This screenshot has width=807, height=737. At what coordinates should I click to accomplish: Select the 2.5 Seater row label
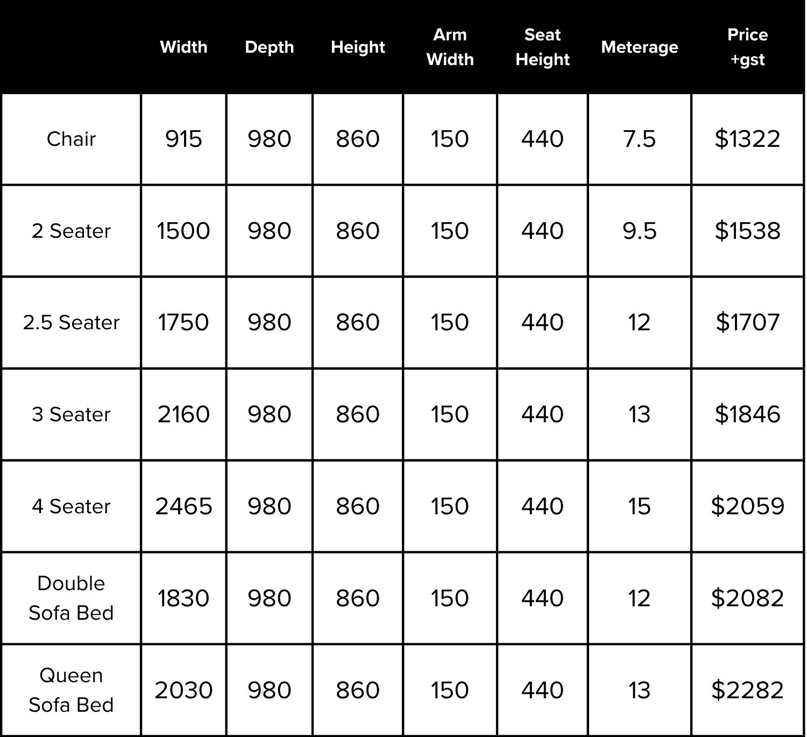[x=71, y=322]
